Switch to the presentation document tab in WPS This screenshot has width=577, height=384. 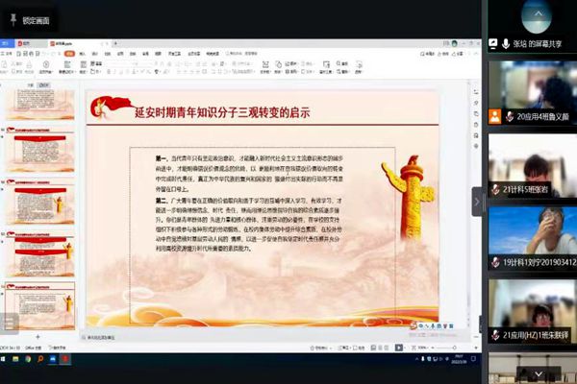[74, 43]
